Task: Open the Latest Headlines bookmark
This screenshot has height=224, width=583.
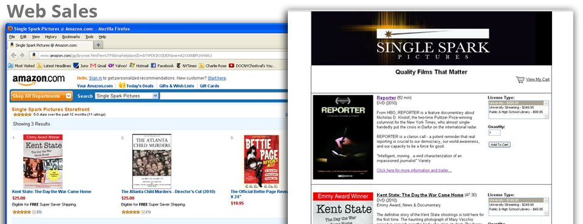Action: (x=54, y=65)
